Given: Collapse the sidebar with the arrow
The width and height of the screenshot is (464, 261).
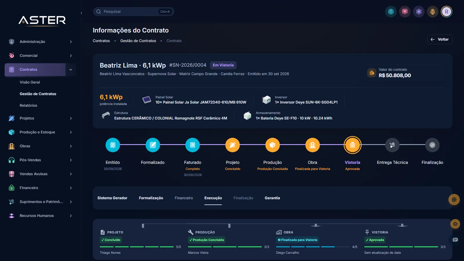Looking at the screenshot, I should pos(81,13).
